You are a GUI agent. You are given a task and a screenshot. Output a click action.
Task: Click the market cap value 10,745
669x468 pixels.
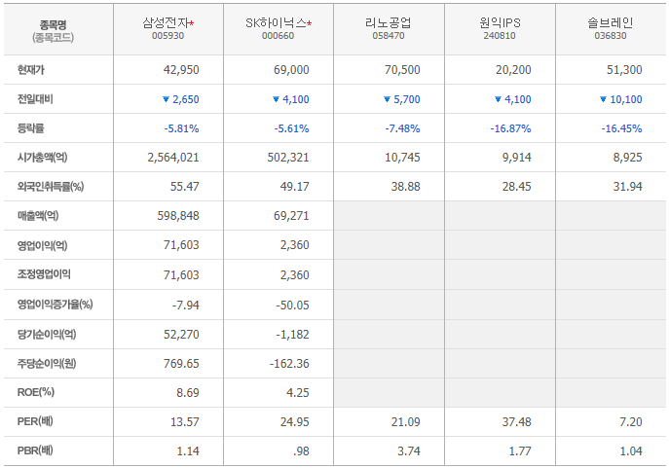(x=402, y=158)
